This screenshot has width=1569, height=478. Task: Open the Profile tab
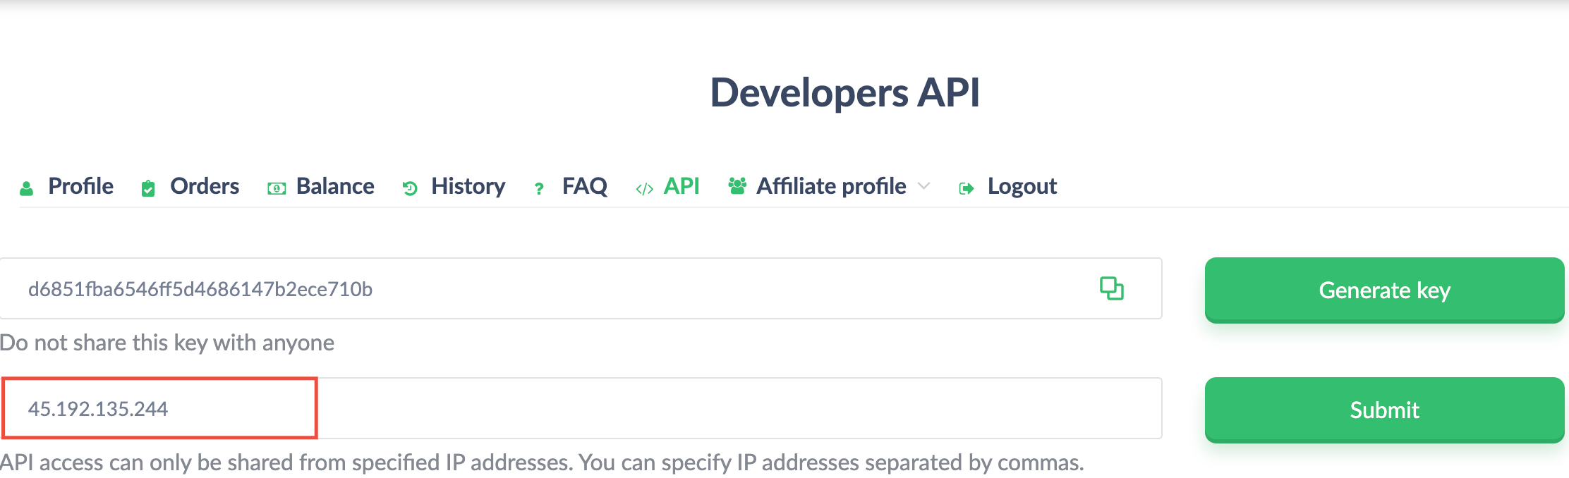(80, 186)
